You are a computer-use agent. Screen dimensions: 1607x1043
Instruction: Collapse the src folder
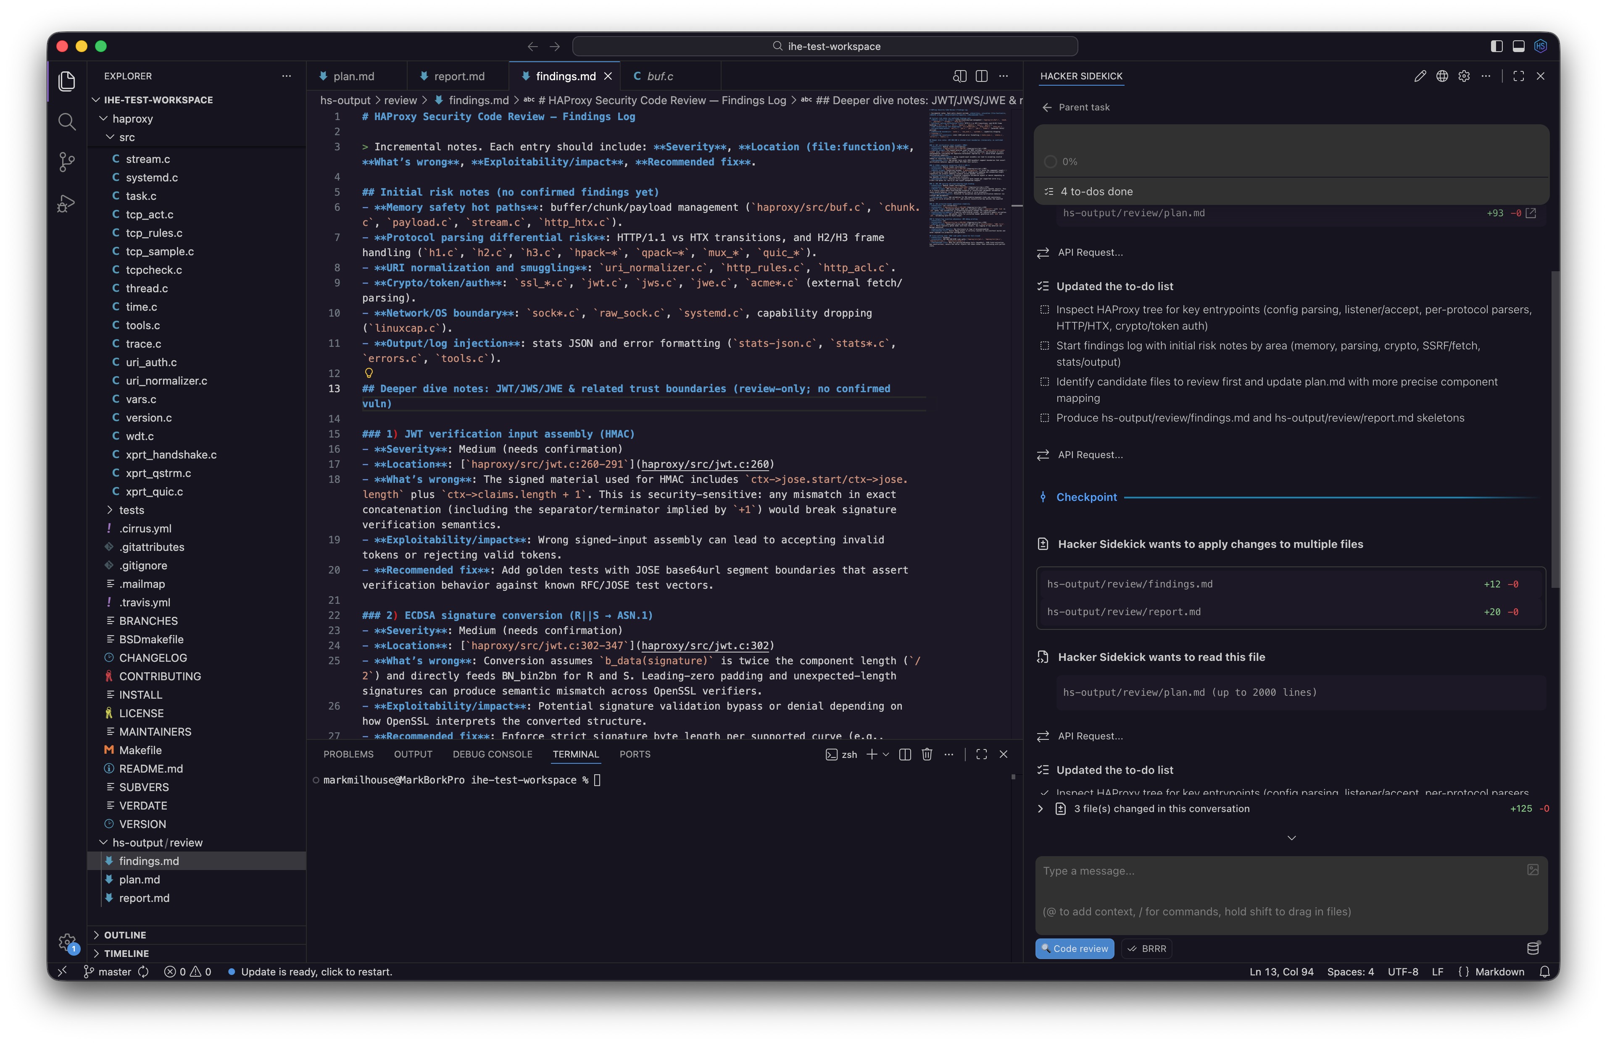[x=110, y=137]
